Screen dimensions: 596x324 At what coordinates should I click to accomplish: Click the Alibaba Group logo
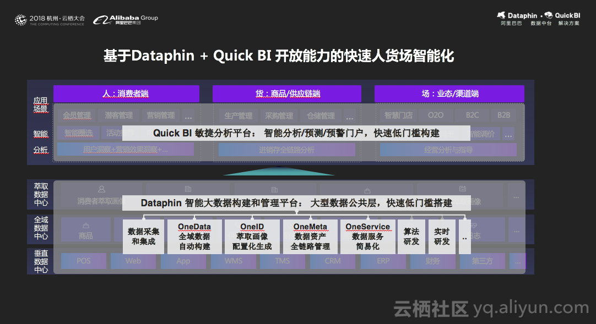pyautogui.click(x=126, y=20)
